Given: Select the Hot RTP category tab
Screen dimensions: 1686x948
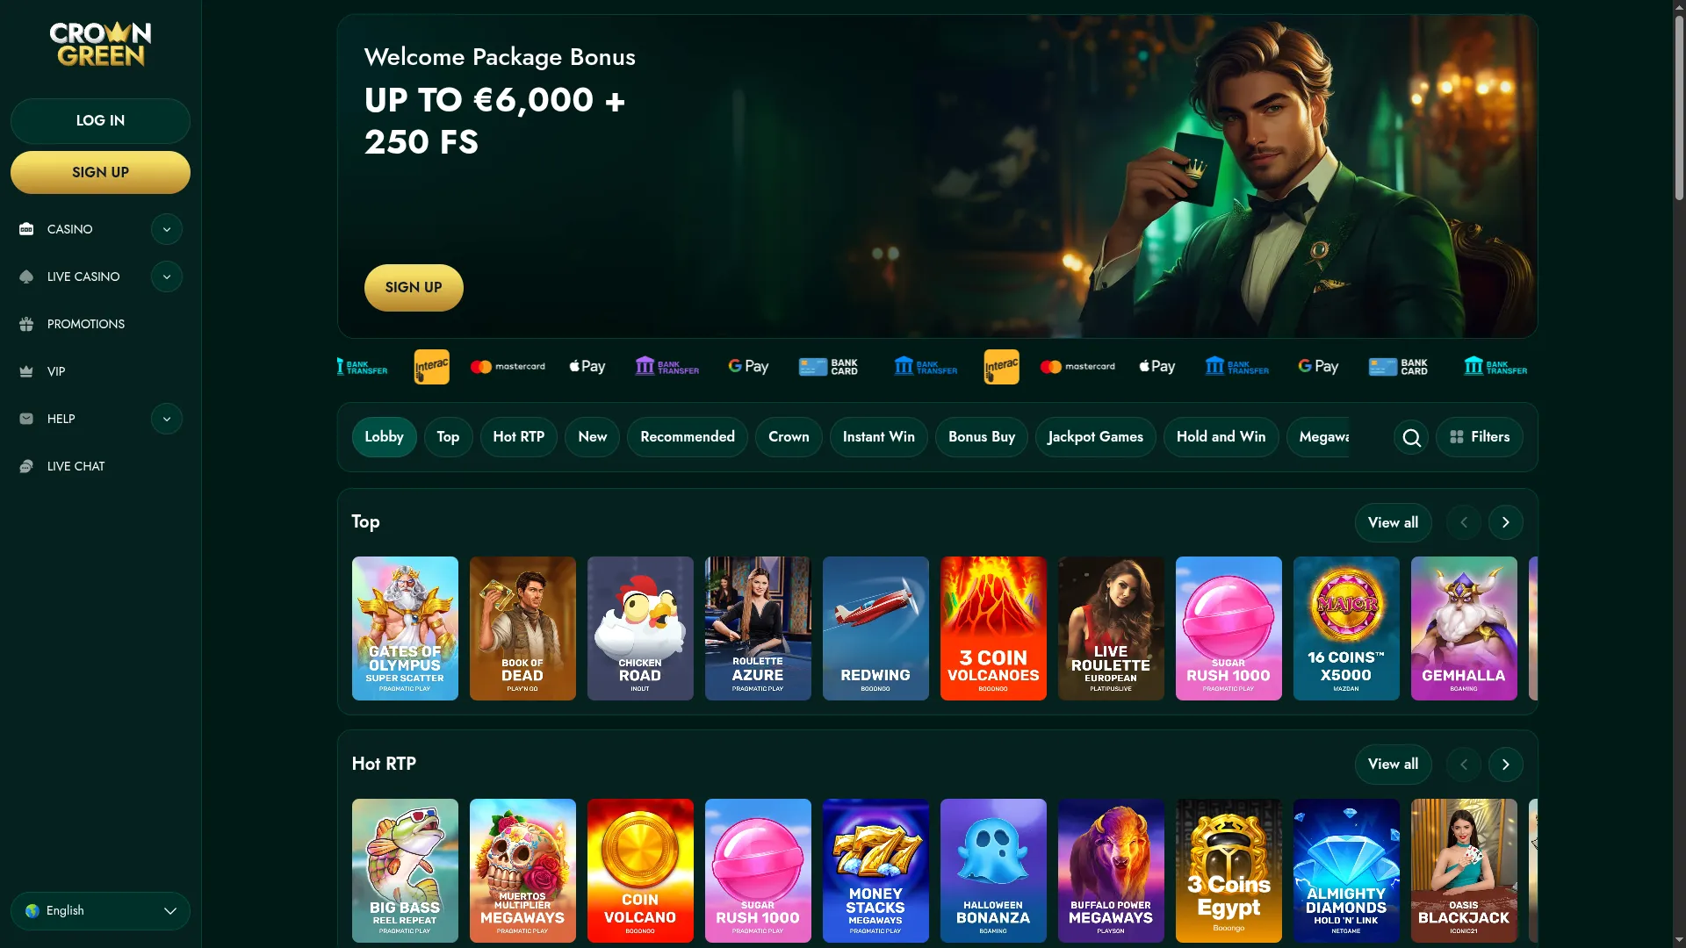Looking at the screenshot, I should pyautogui.click(x=518, y=437).
